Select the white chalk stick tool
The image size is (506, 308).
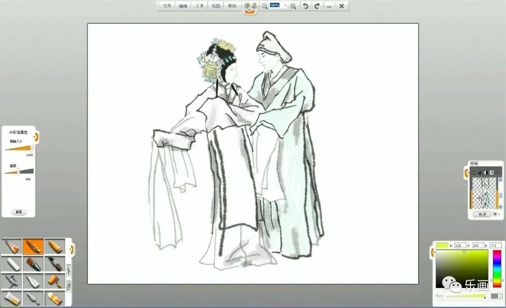[x=11, y=264]
